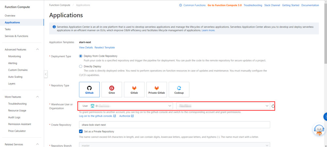The height and width of the screenshot is (147, 327).
Task: Open the Alerting page
Action: pos(12,63)
